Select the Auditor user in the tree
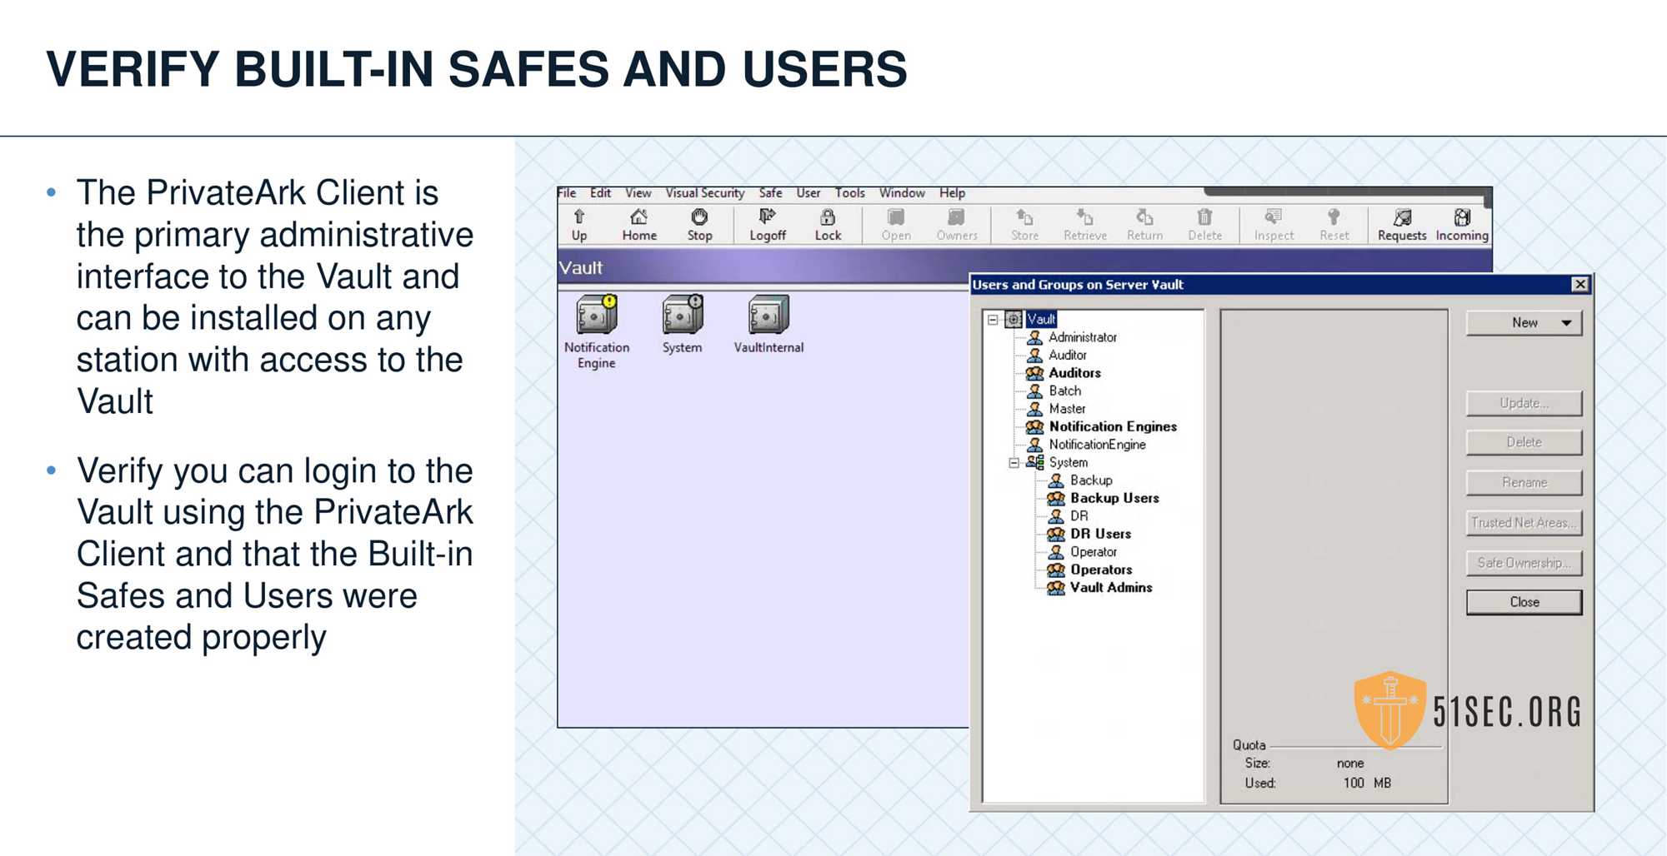 point(1067,356)
